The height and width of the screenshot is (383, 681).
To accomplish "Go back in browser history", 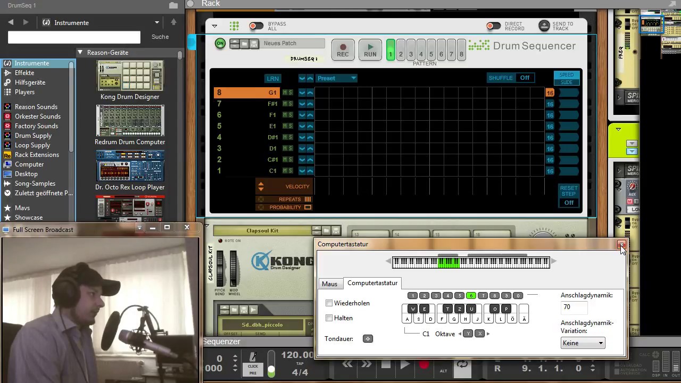I will (x=11, y=22).
